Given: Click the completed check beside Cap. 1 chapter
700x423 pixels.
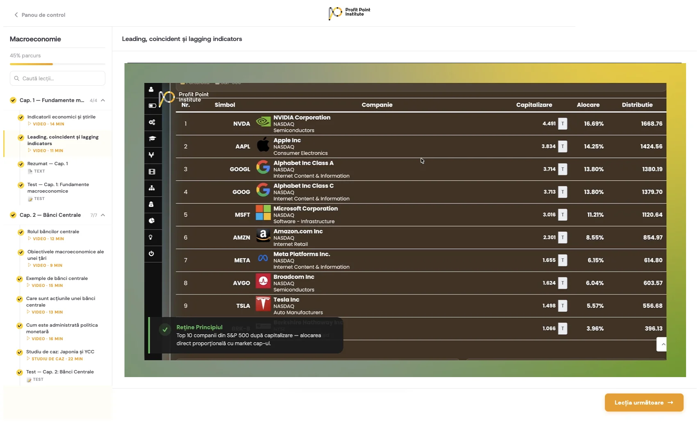Looking at the screenshot, I should tap(13, 100).
